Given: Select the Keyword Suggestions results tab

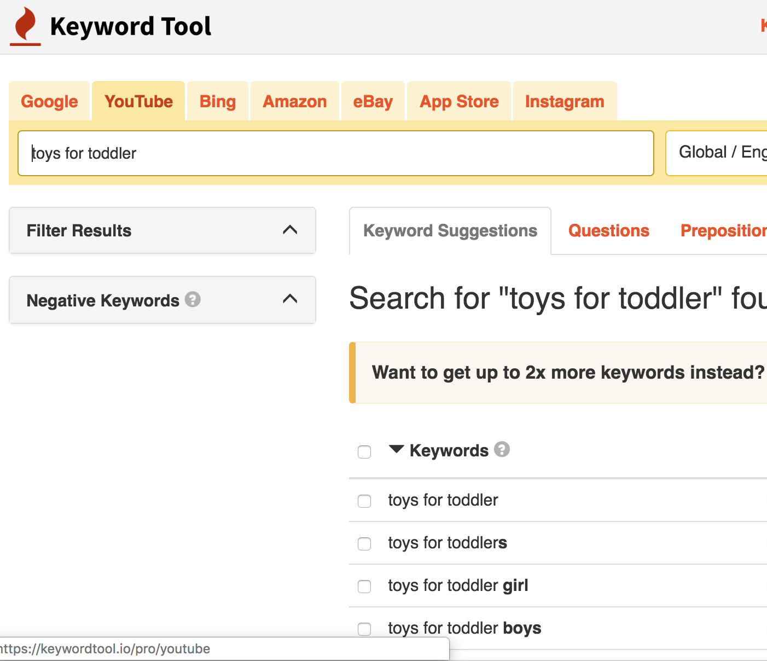Looking at the screenshot, I should 450,231.
